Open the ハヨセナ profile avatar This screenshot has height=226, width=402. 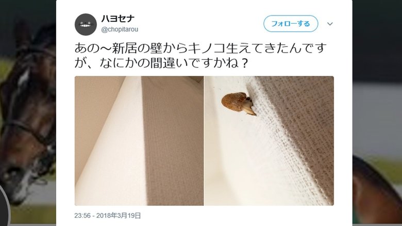[x=86, y=24]
